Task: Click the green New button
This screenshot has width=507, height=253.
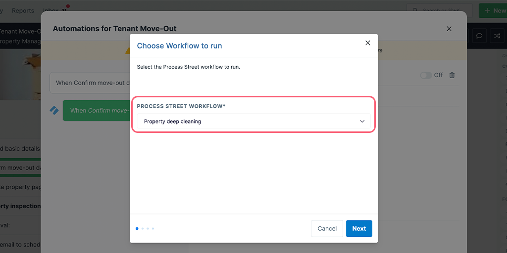Action: [x=493, y=11]
